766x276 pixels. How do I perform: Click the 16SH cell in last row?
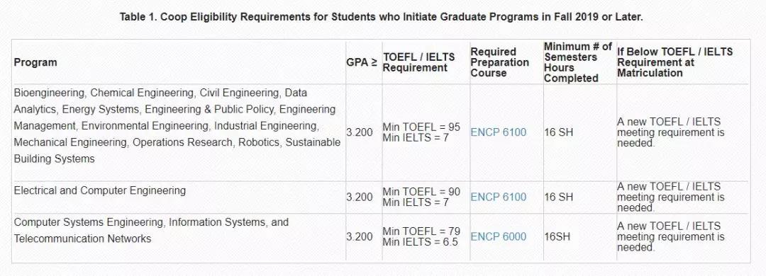tap(557, 237)
